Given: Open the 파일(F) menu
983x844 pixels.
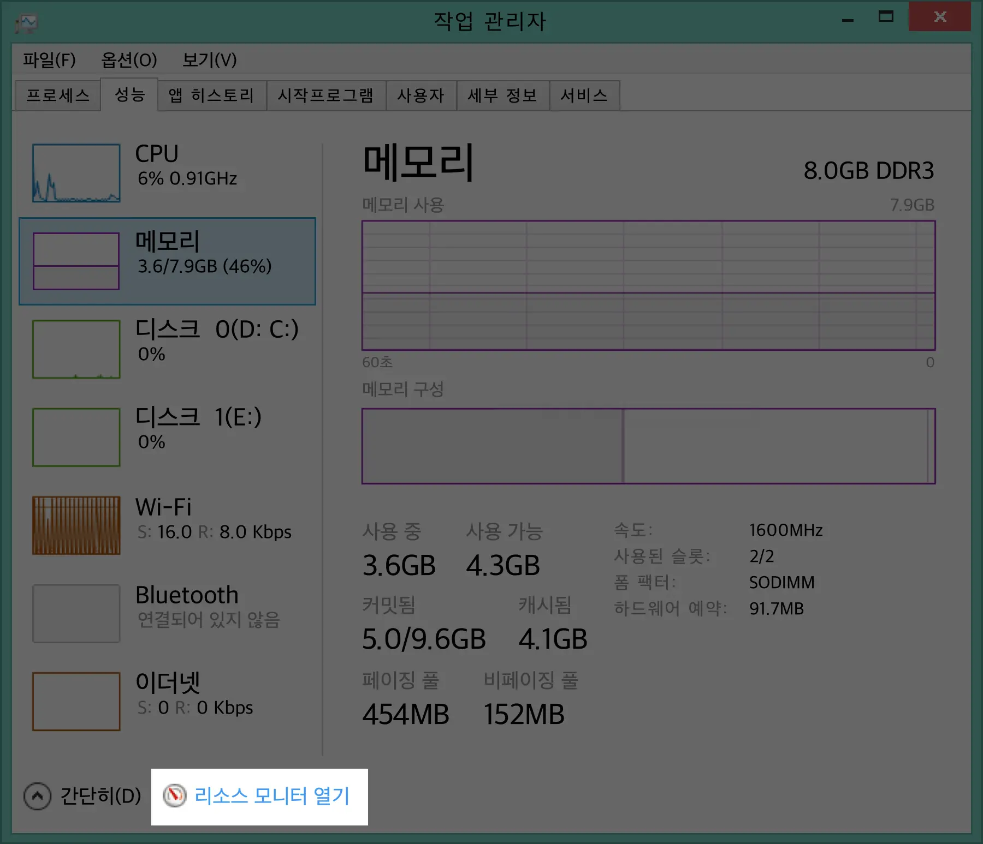Looking at the screenshot, I should point(49,59).
